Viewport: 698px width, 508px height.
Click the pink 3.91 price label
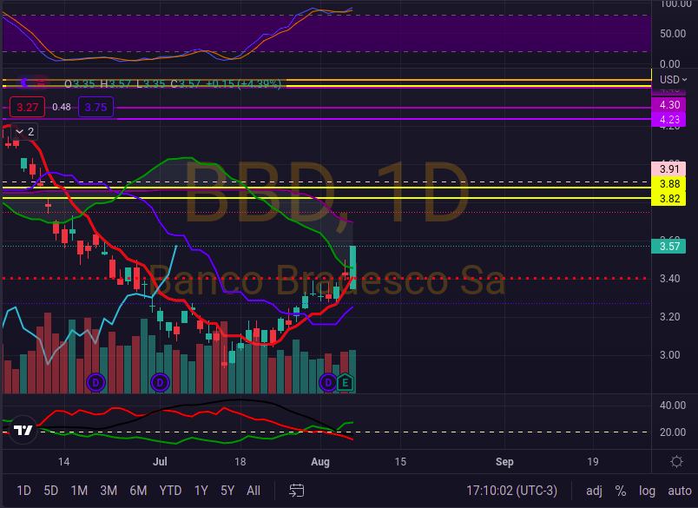pyautogui.click(x=668, y=169)
